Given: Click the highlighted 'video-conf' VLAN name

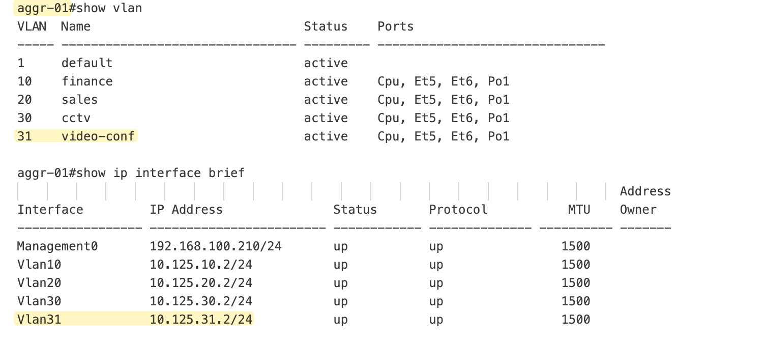Looking at the screenshot, I should (98, 136).
